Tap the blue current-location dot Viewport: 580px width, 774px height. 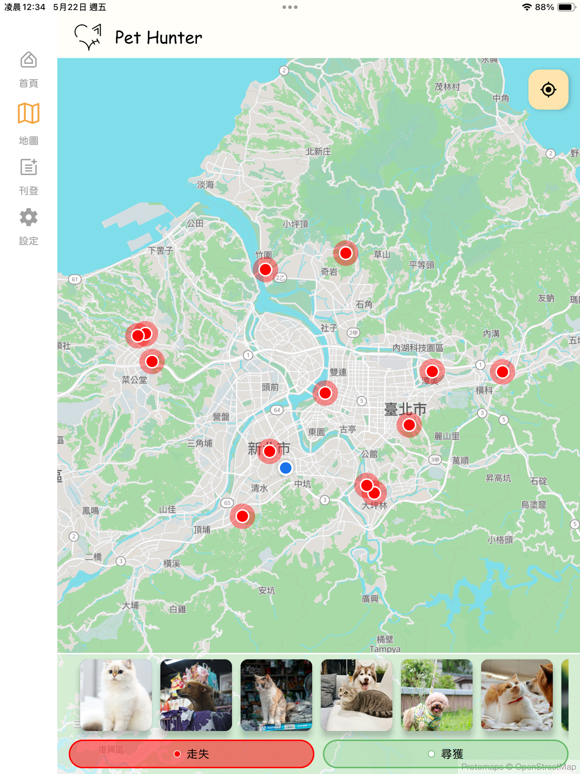click(286, 468)
